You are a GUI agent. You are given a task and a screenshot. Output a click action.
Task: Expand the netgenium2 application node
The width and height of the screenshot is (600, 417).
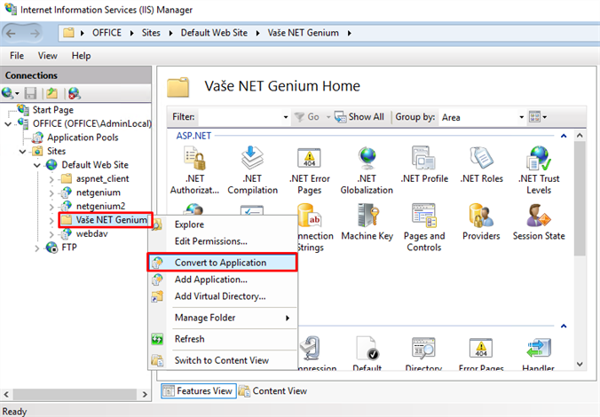pos(51,207)
